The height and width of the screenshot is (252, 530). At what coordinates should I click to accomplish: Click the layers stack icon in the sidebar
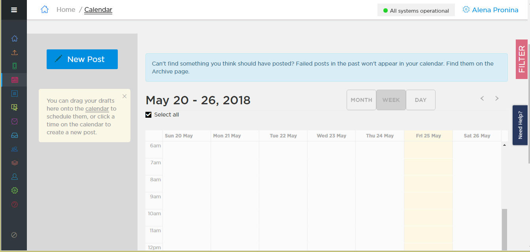pos(15,163)
